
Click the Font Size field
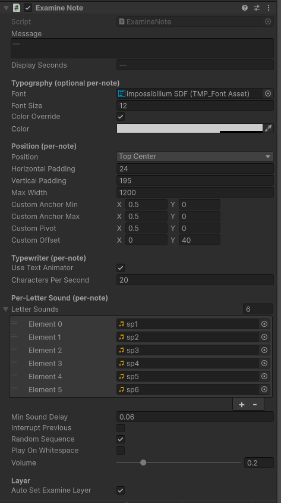[x=195, y=105]
